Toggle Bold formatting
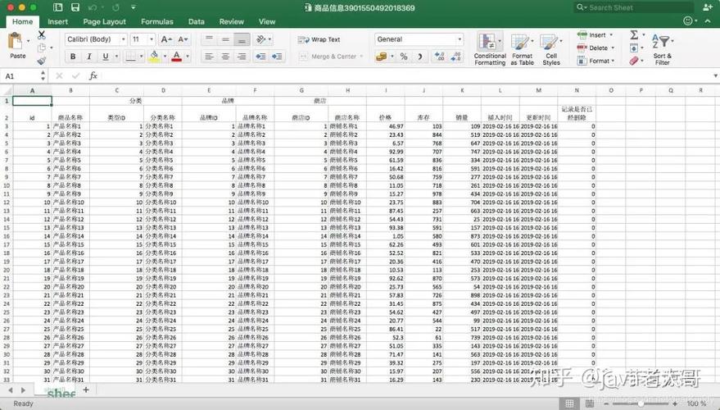The image size is (720, 410). (73, 57)
